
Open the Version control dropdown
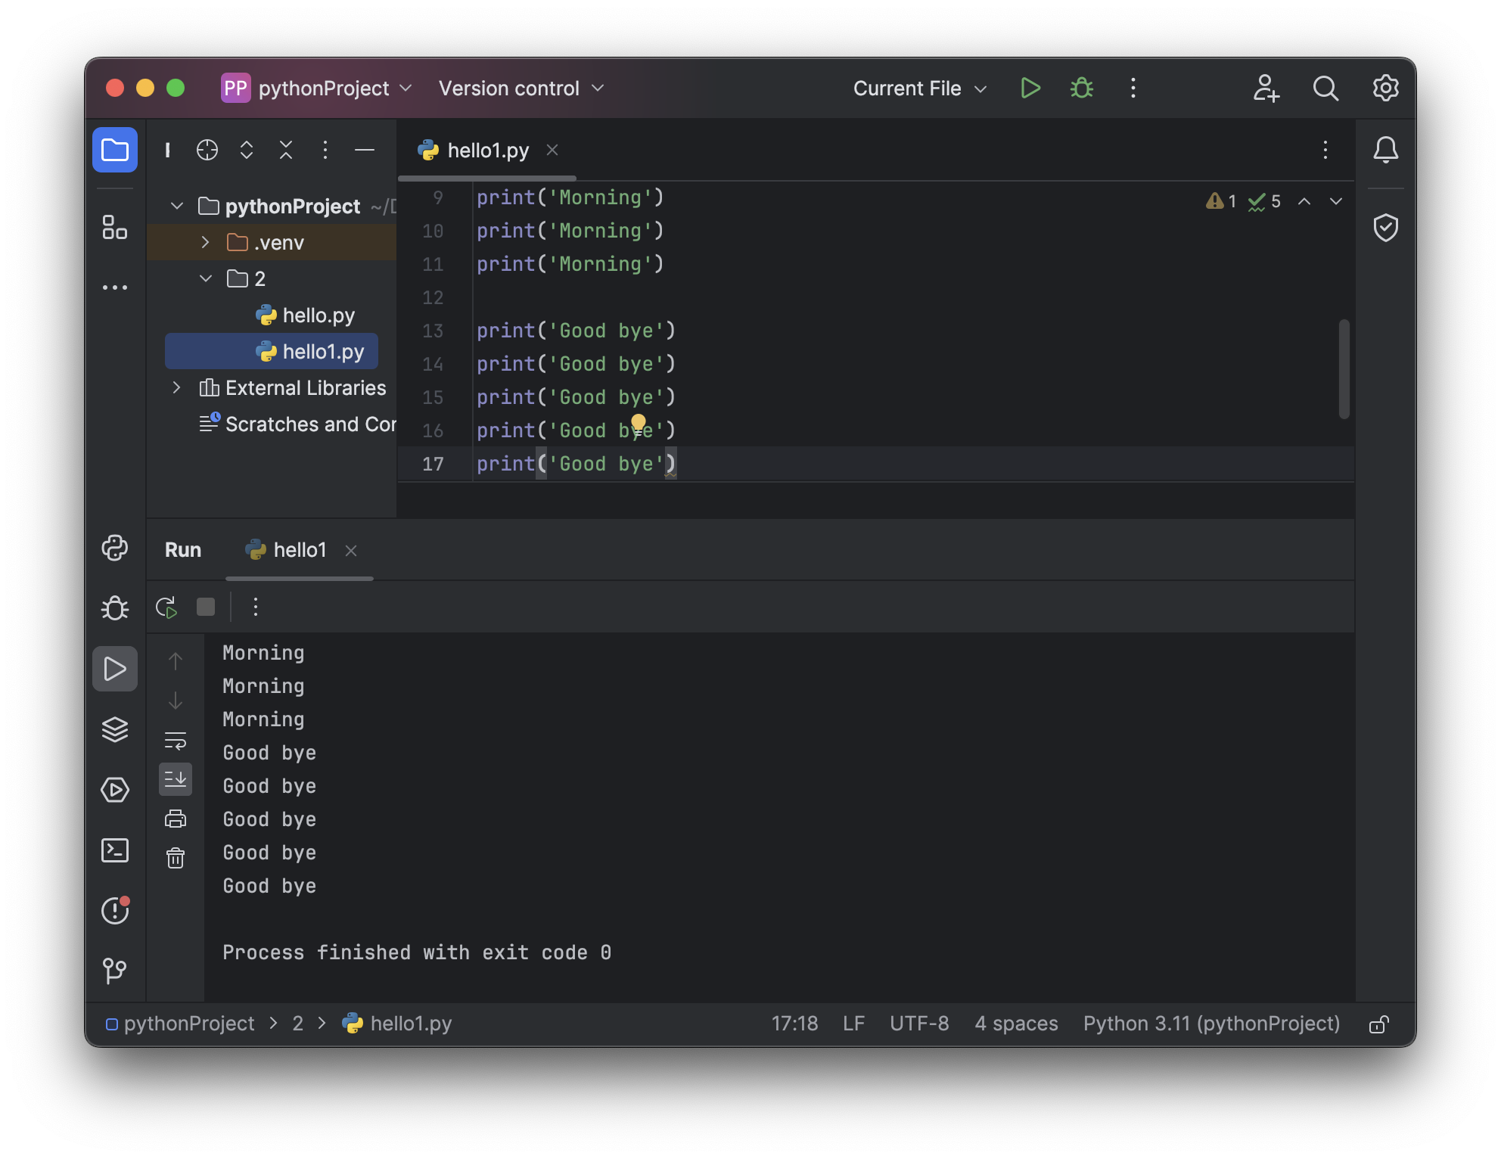[x=521, y=89]
